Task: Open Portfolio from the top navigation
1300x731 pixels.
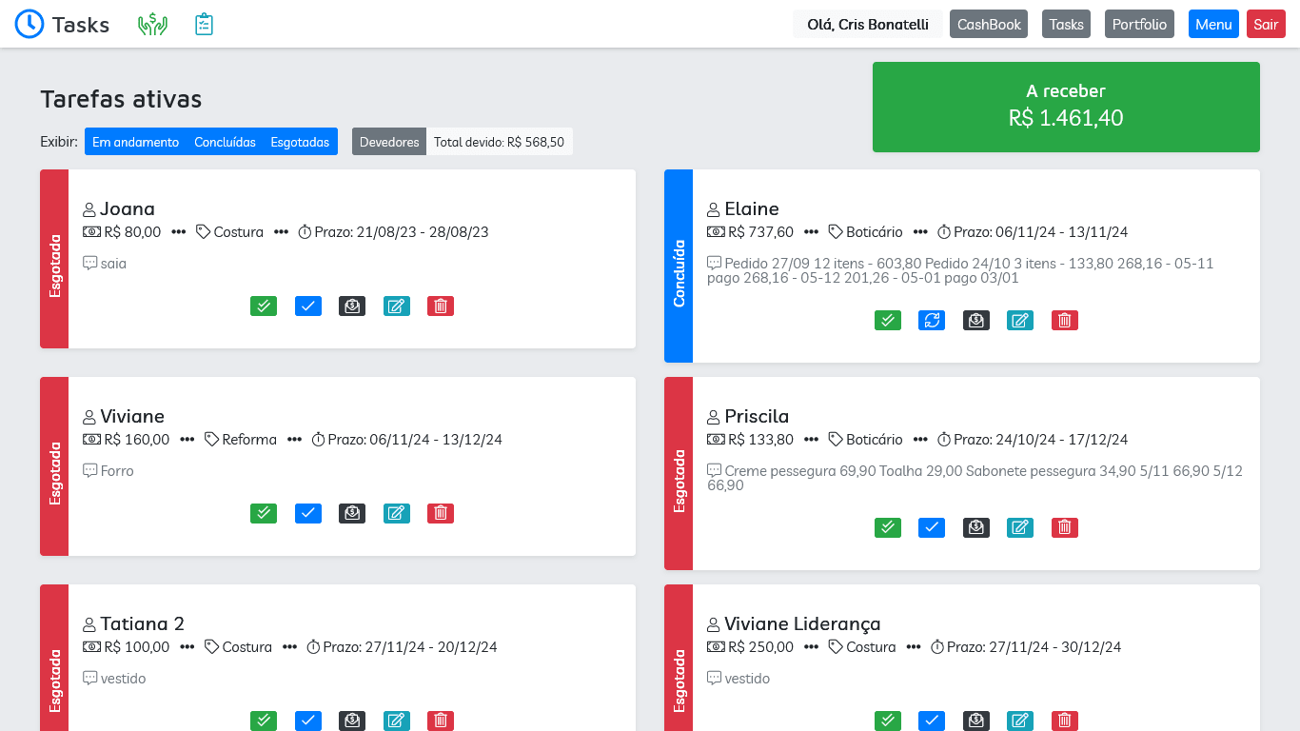Action: (1139, 25)
